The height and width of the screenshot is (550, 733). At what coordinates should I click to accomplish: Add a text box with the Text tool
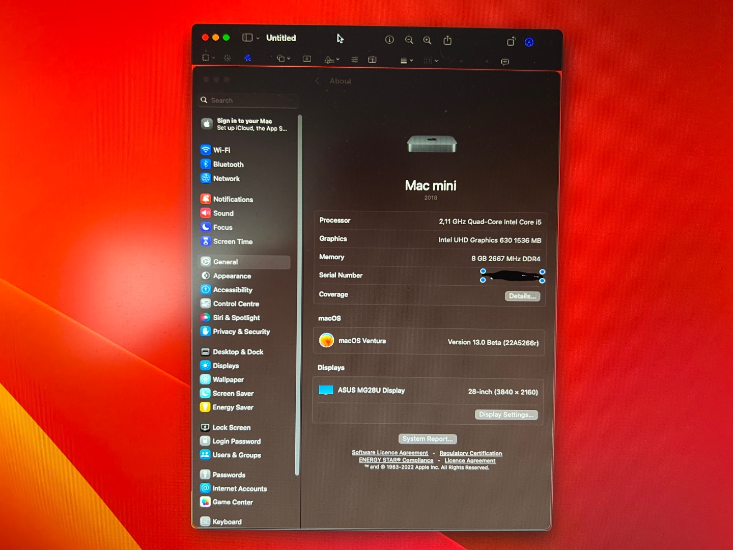307,59
